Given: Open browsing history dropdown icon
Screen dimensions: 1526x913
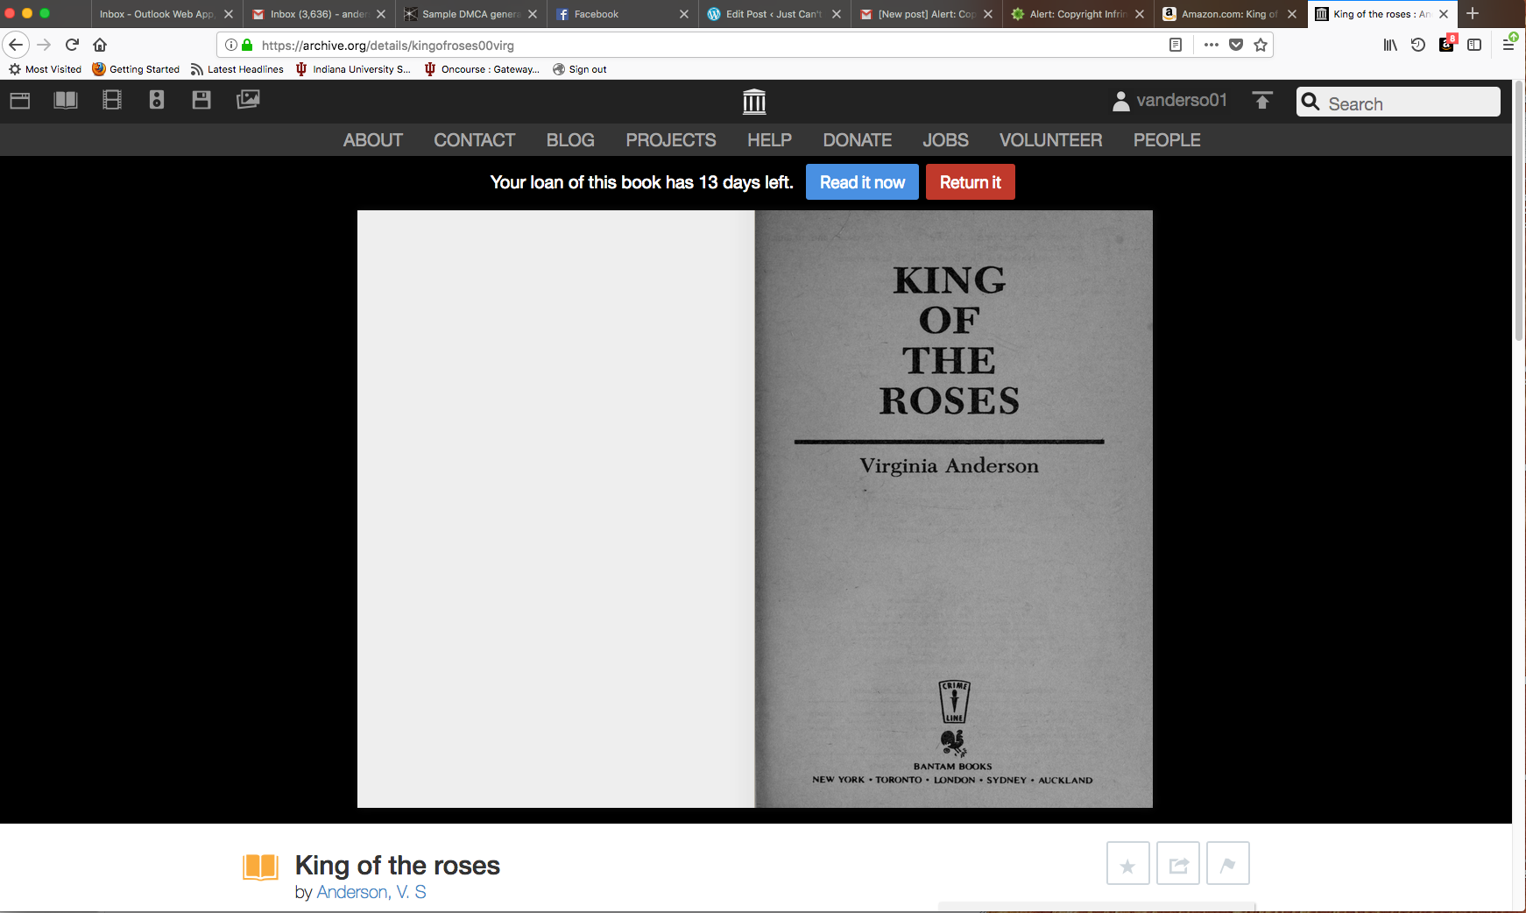Looking at the screenshot, I should click(x=1417, y=45).
